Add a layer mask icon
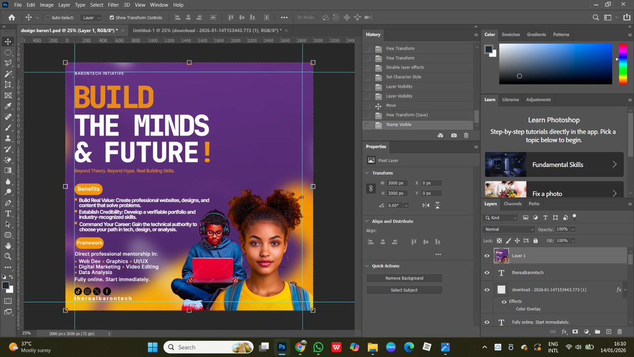This screenshot has height=357, width=634. point(575,332)
